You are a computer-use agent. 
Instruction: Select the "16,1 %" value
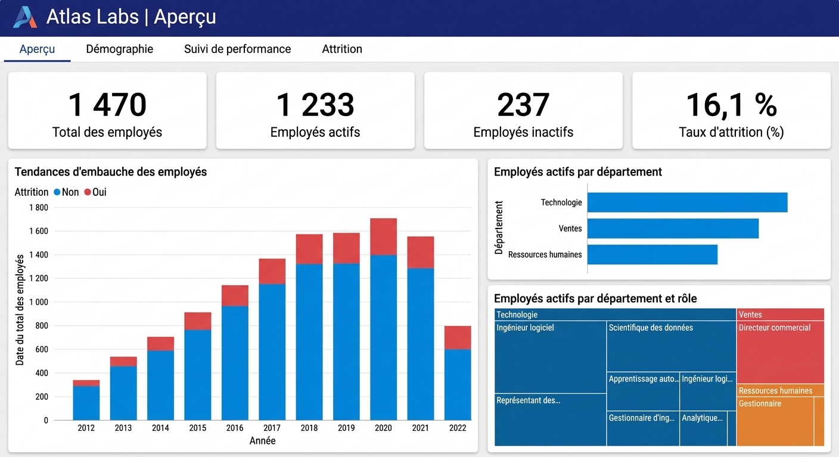point(731,105)
